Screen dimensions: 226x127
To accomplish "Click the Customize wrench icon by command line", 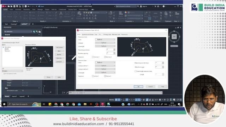I will (x=67, y=93).
